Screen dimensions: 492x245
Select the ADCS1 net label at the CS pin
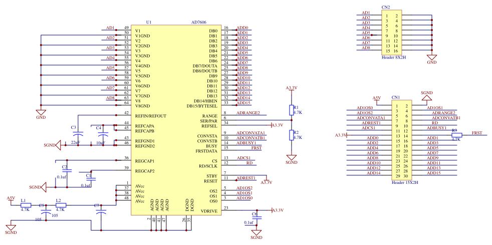tap(243, 158)
